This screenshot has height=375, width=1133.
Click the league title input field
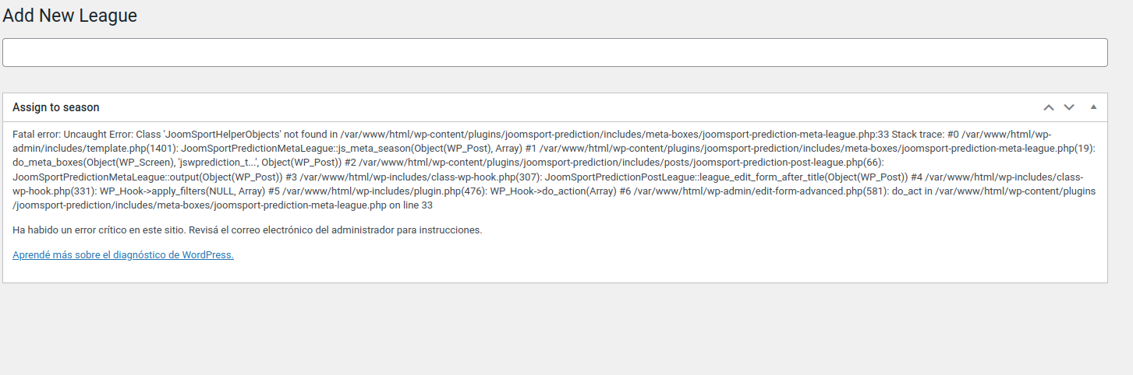tap(555, 52)
